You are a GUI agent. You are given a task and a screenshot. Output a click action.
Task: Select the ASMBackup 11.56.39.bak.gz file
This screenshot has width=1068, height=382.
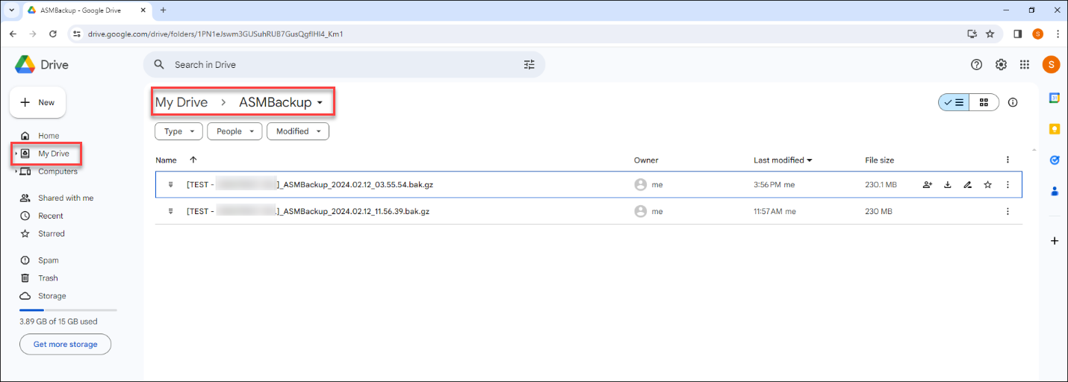589,211
